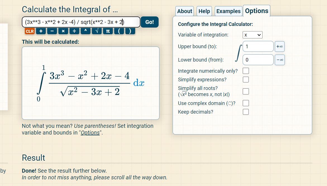
Task: Insert the pi constant
Action: pyautogui.click(x=108, y=31)
